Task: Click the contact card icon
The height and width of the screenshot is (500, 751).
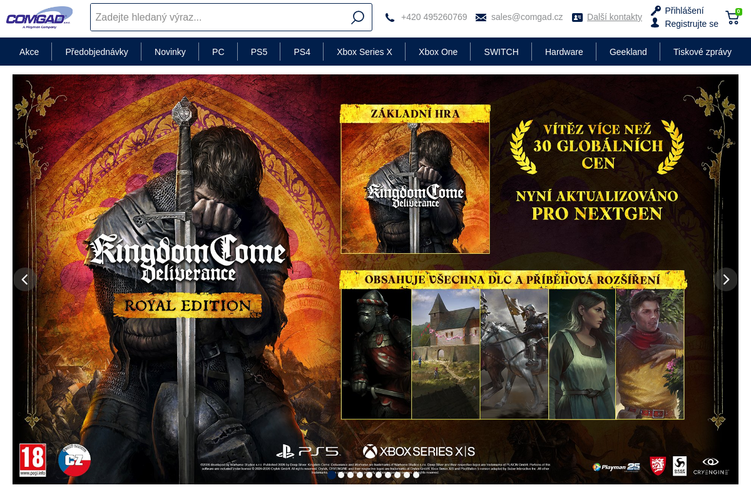Action: pos(577,17)
